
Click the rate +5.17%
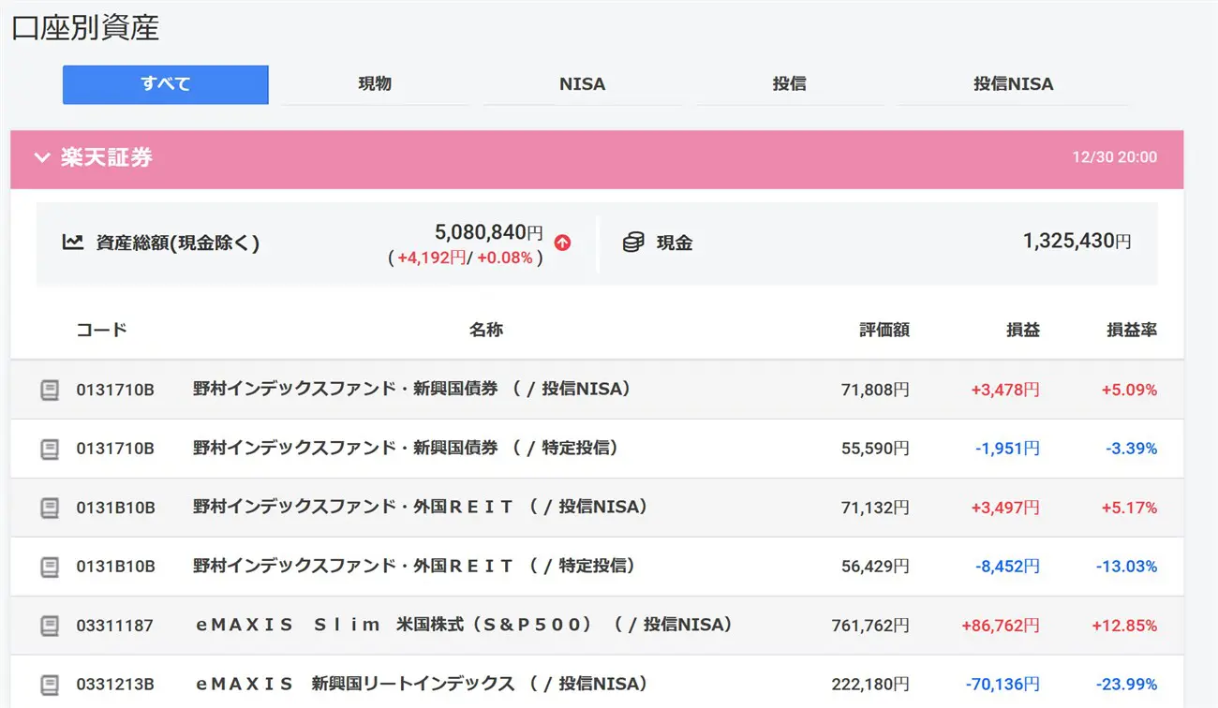click(1129, 508)
